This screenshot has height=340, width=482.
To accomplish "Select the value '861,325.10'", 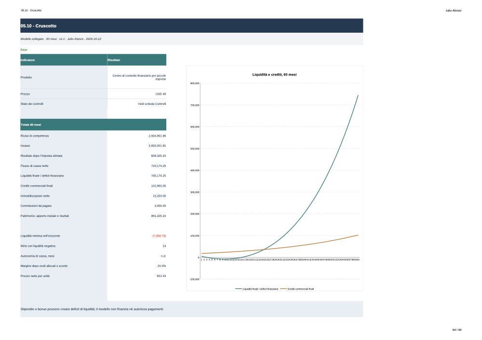I will (x=158, y=216).
